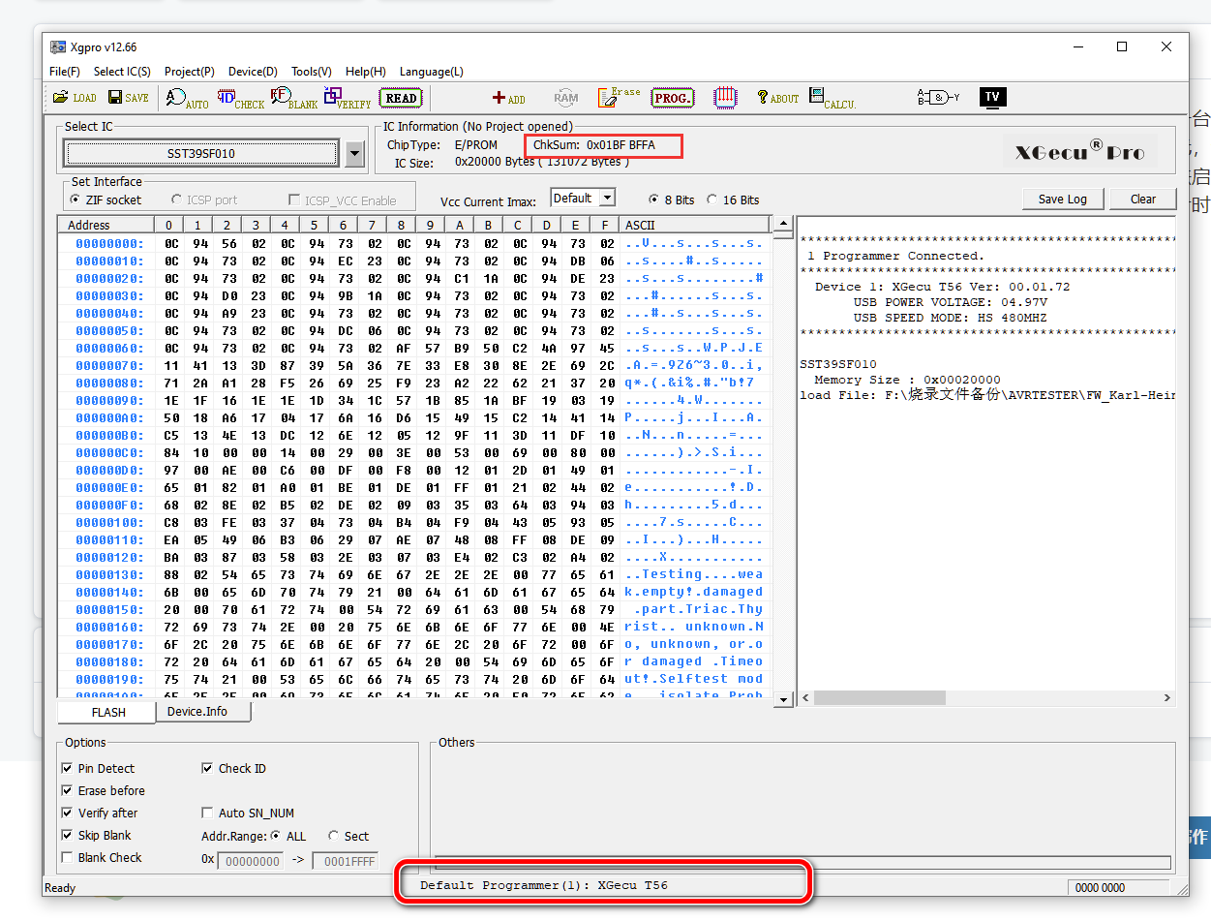Toggle Skip Blank option
The image size is (1211, 921).
point(96,835)
